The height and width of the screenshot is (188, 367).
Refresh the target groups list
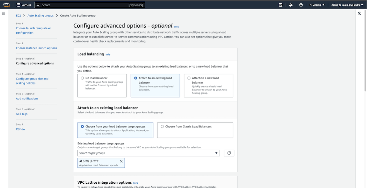click(229, 153)
